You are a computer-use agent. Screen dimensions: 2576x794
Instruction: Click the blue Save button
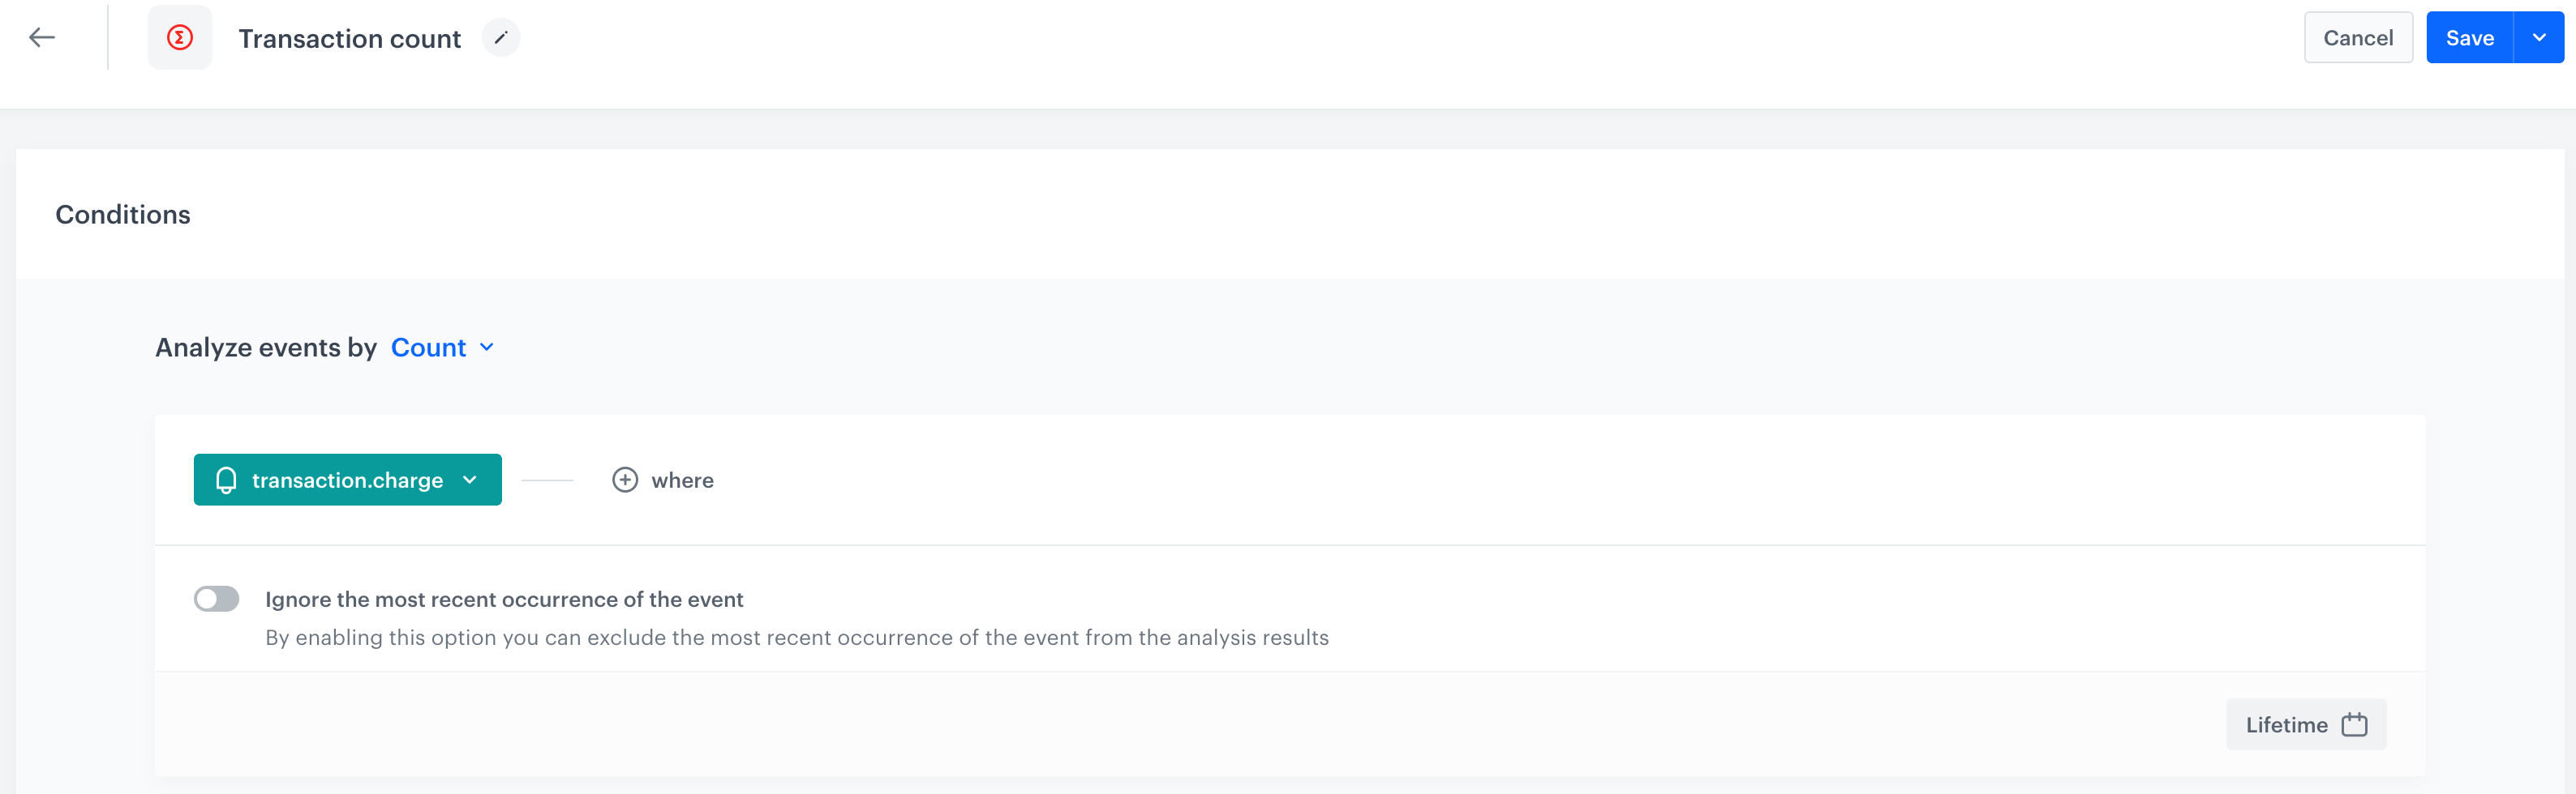[x=2469, y=38]
